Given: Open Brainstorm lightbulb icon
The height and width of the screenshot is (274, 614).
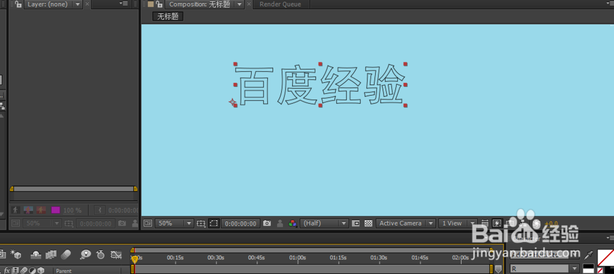Looking at the screenshot, I should [85, 254].
